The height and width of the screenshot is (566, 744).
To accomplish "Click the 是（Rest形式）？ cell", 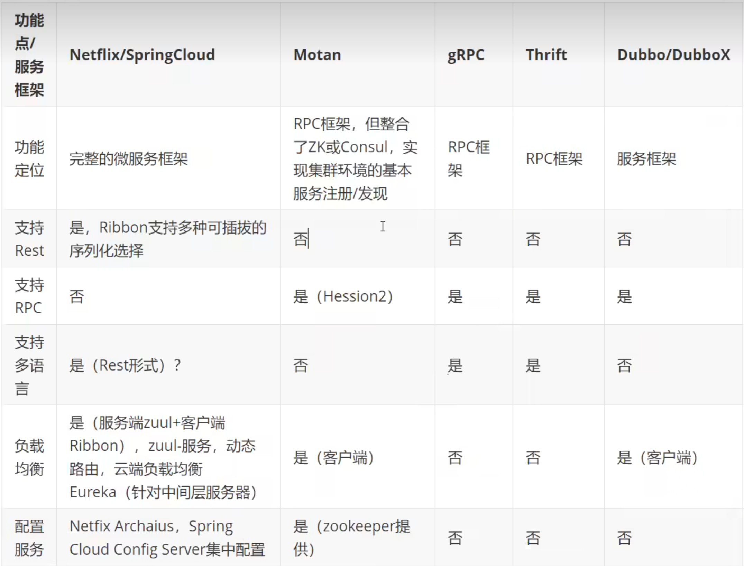I will click(125, 365).
